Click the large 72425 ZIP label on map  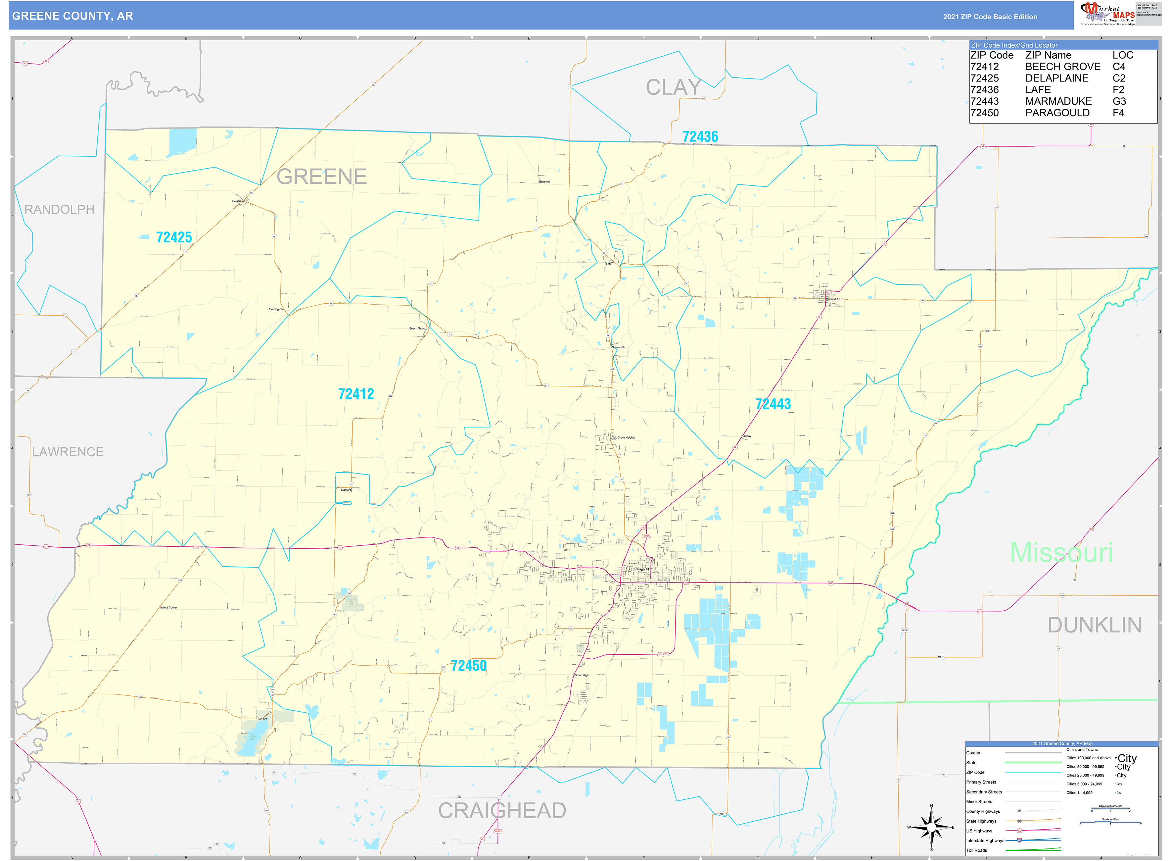point(174,237)
